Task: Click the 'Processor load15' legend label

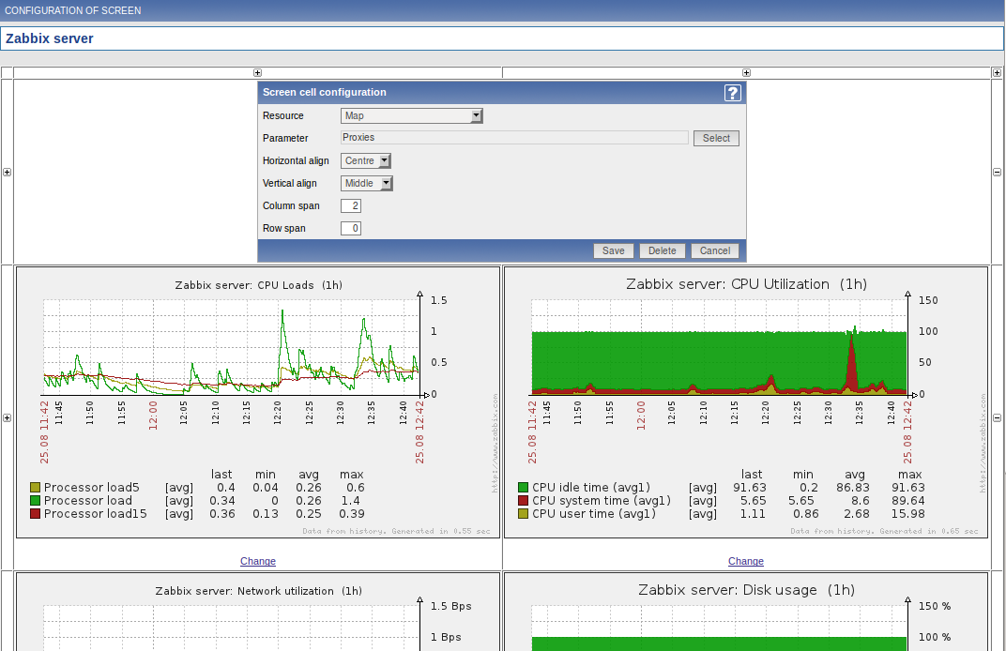Action: pyautogui.click(x=95, y=514)
